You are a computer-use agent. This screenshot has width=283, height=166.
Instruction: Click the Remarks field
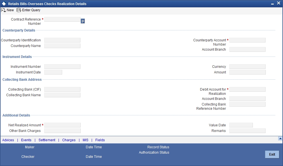click(x=247, y=131)
